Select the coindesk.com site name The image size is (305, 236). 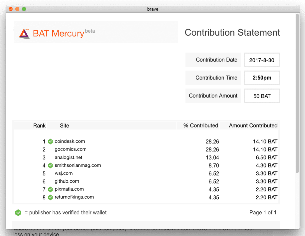click(x=70, y=141)
